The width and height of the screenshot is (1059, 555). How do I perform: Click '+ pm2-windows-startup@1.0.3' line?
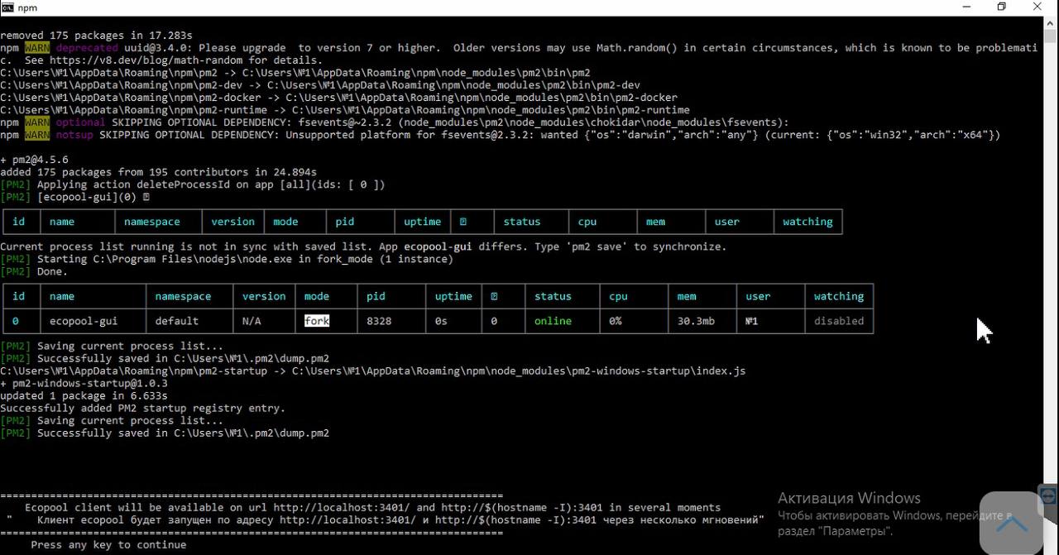(x=84, y=383)
